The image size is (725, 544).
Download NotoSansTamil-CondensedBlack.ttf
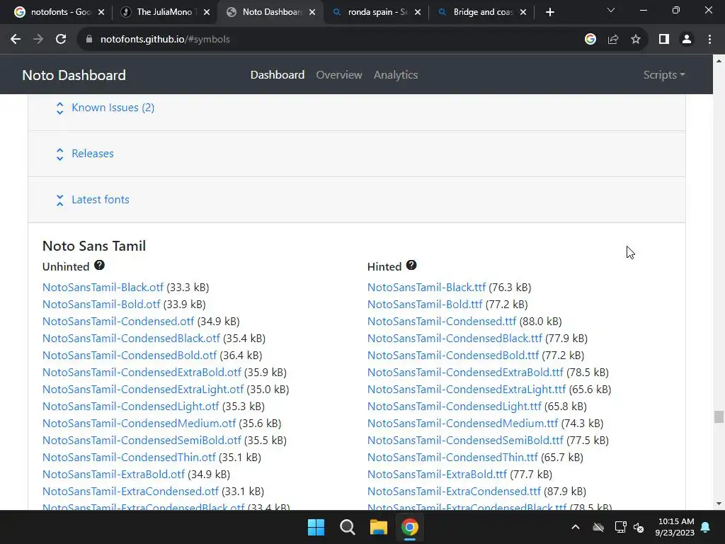[x=455, y=339]
